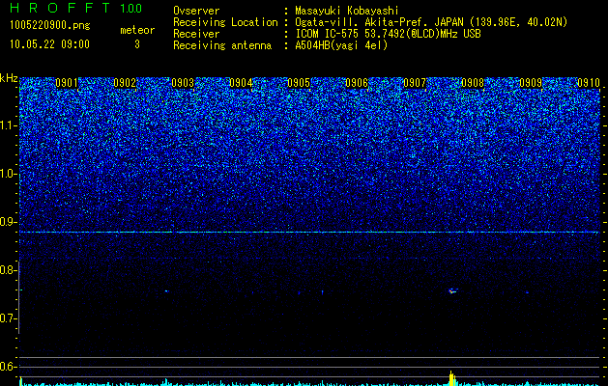Select the filename 1005220900.png
Viewport: 608px width, 386px height.
pyautogui.click(x=49, y=25)
